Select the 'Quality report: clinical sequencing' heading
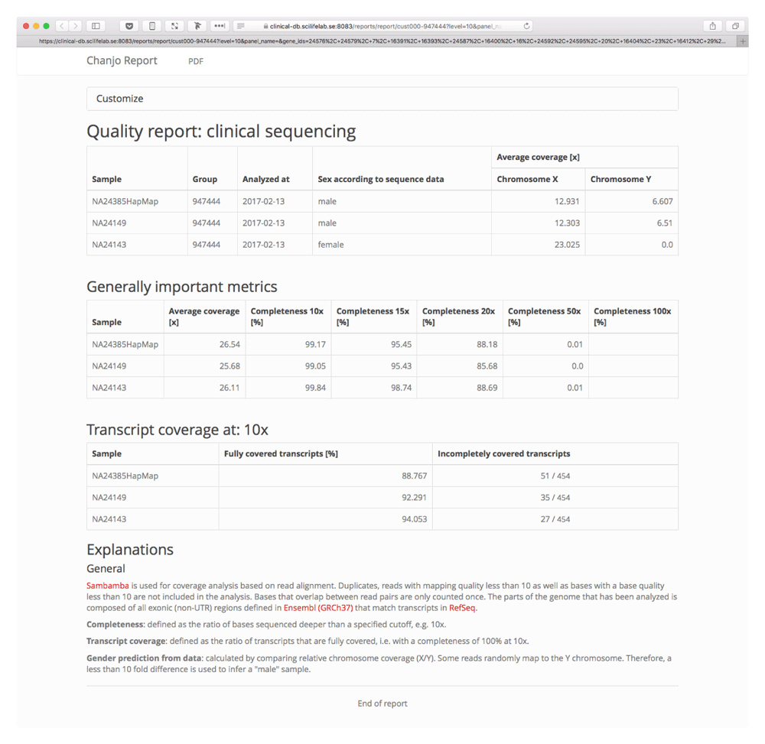This screenshot has height=744, width=765. [x=221, y=132]
